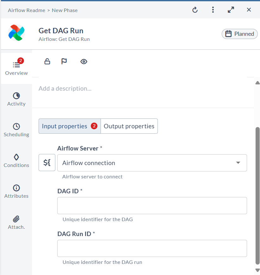This screenshot has width=260, height=275.
Task: Toggle the task lock icon
Action: 47,61
